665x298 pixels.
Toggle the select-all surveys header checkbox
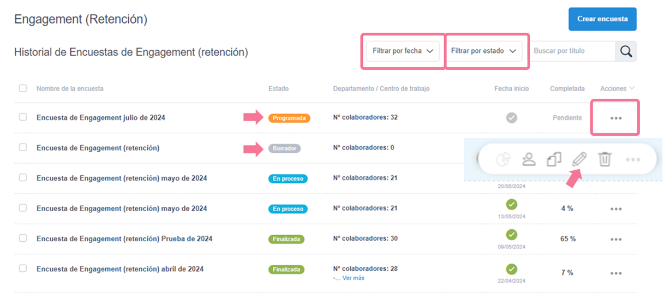pyautogui.click(x=23, y=88)
